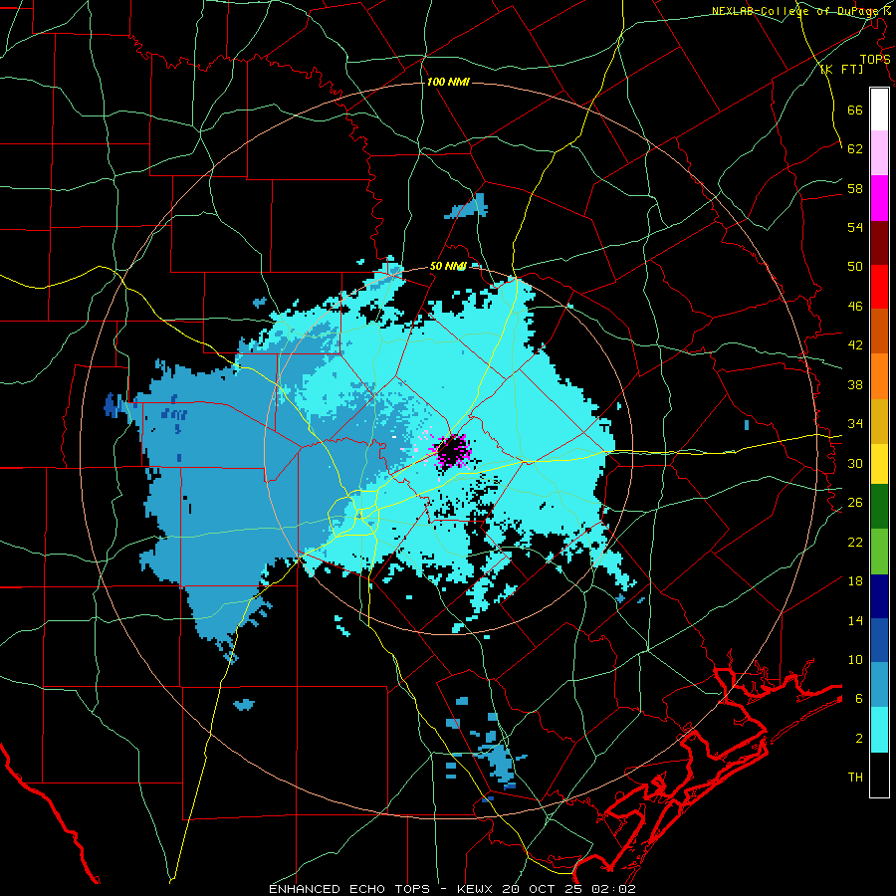Click the magenta-ringed radar site cone of silence
The width and height of the screenshot is (896, 896).
(453, 451)
